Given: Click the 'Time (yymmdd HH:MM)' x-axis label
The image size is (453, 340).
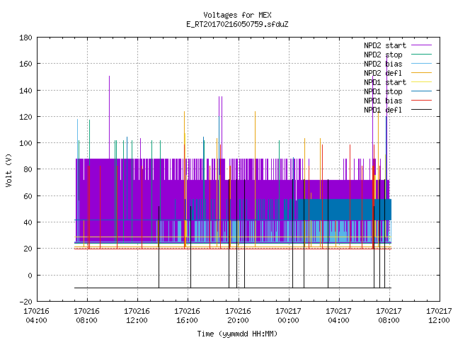Looking at the screenshot, I should point(237,334).
